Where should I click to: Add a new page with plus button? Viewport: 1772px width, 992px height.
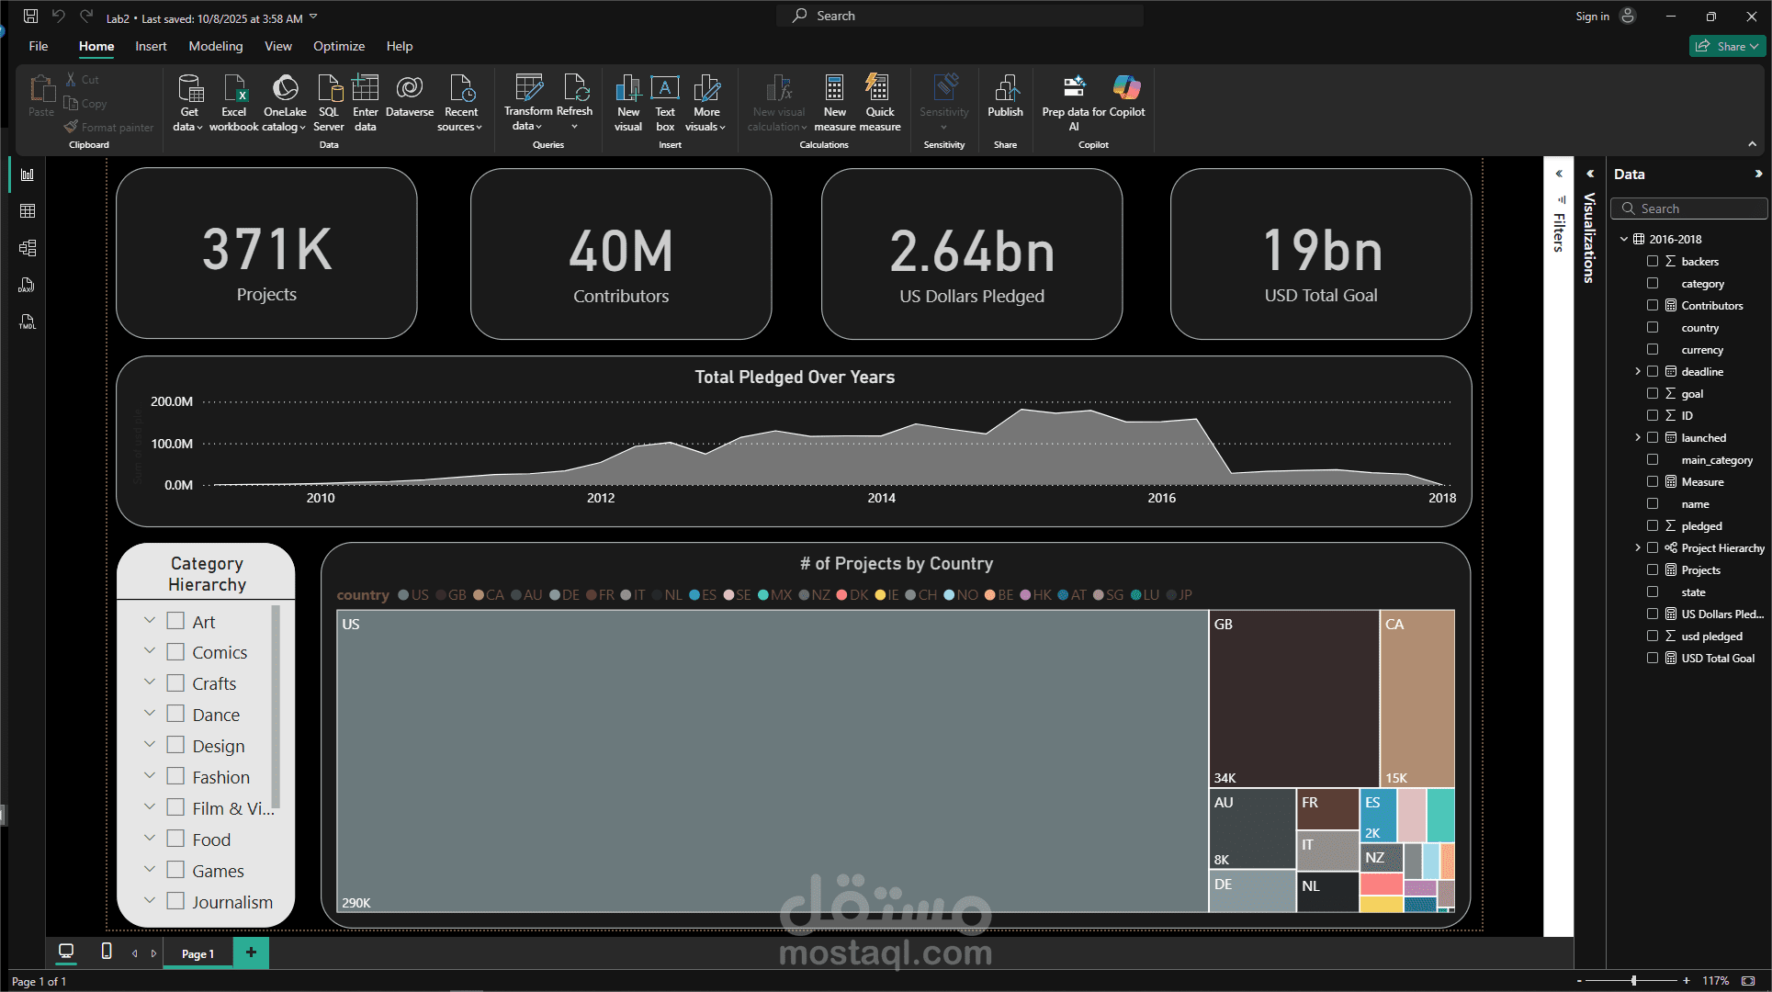(251, 953)
